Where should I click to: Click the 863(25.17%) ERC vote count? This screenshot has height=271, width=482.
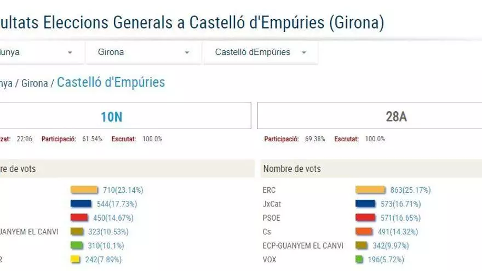410,190
